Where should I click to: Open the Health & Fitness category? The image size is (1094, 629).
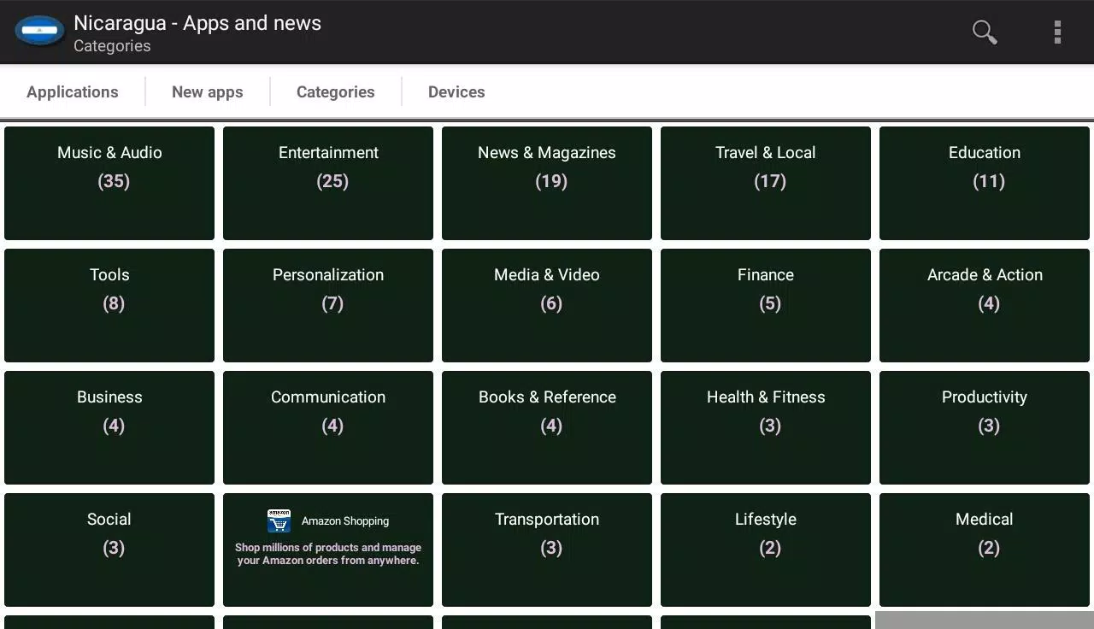[766, 427]
